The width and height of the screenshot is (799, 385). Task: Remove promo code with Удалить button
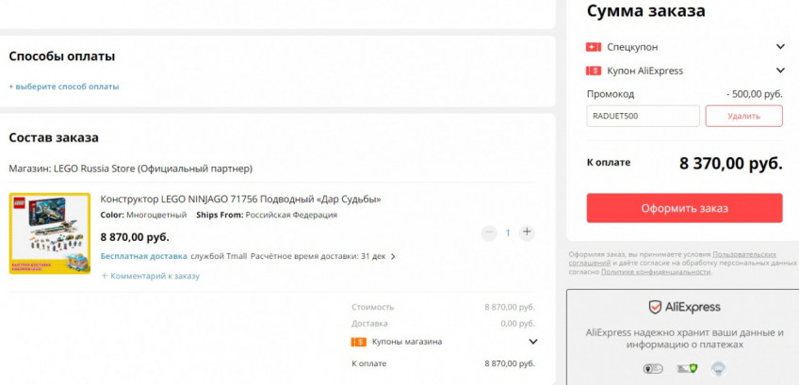[x=744, y=116]
